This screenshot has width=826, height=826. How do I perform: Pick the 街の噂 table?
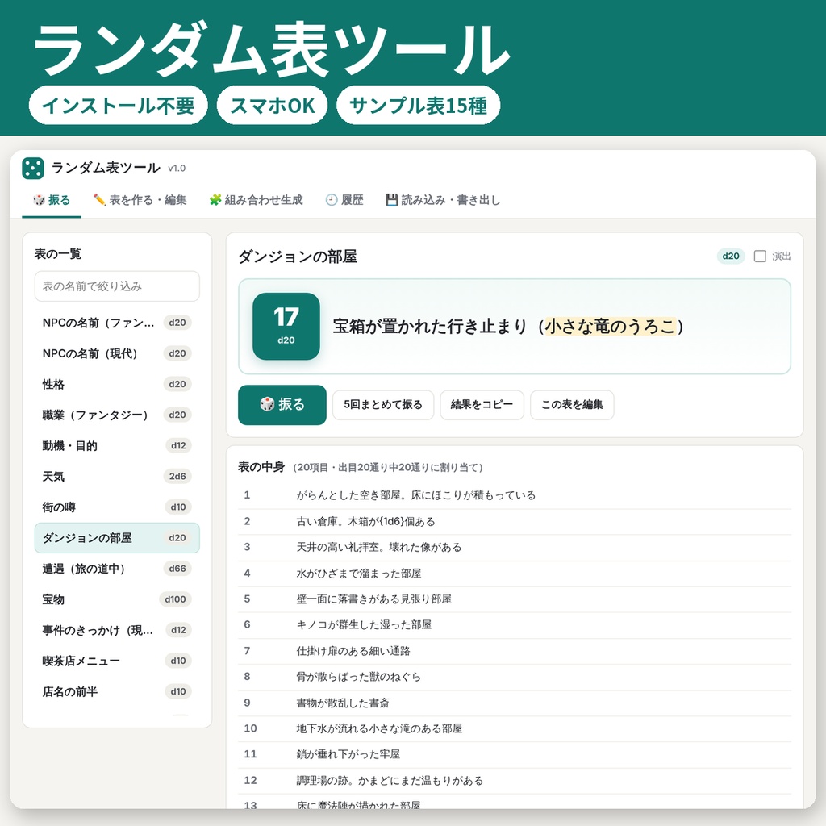[x=117, y=507]
